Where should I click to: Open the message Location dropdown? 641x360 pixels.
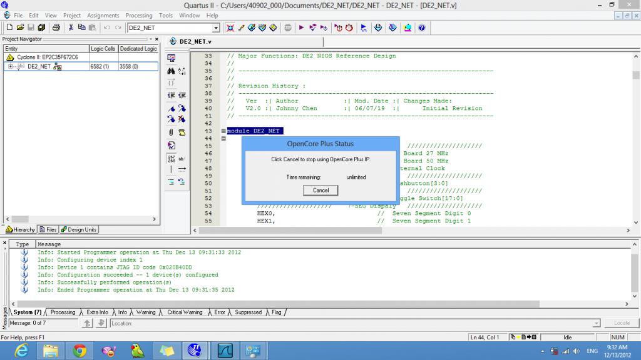(x=596, y=323)
